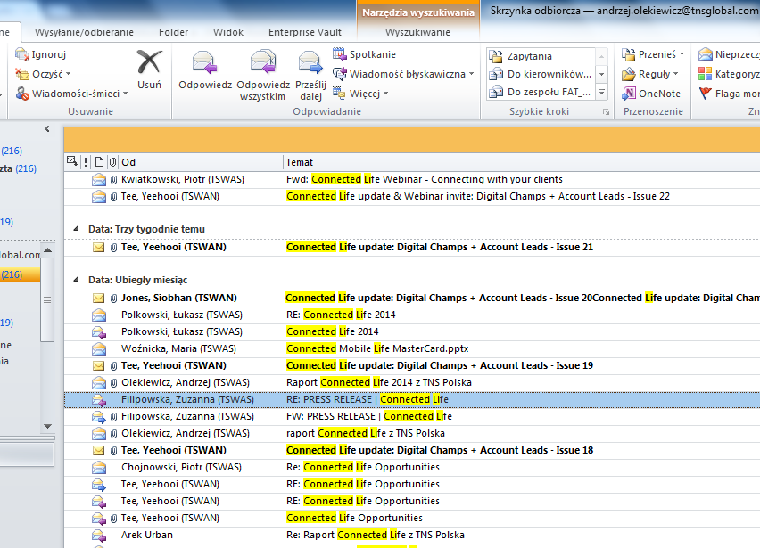Image resolution: width=760 pixels, height=548 pixels.
Task: Open Issue 18 Connected Life update email
Action: pos(412,451)
